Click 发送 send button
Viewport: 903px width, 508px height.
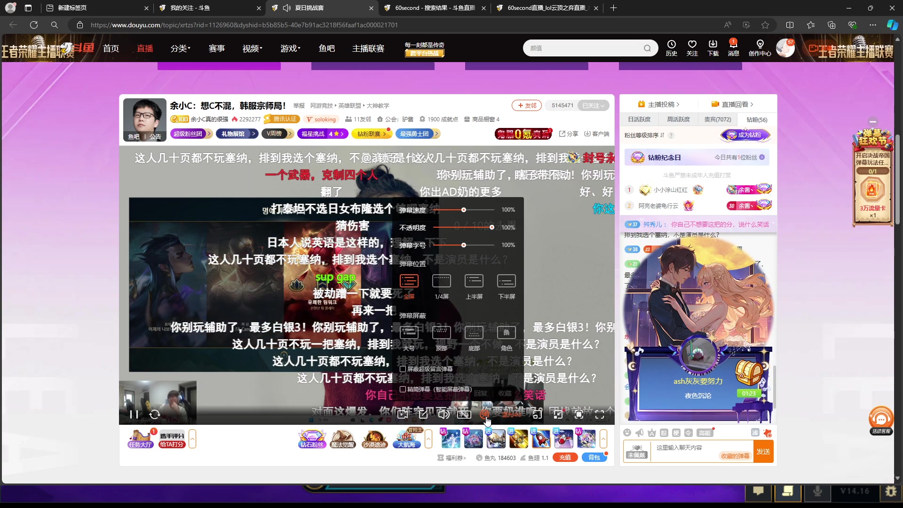coord(763,452)
